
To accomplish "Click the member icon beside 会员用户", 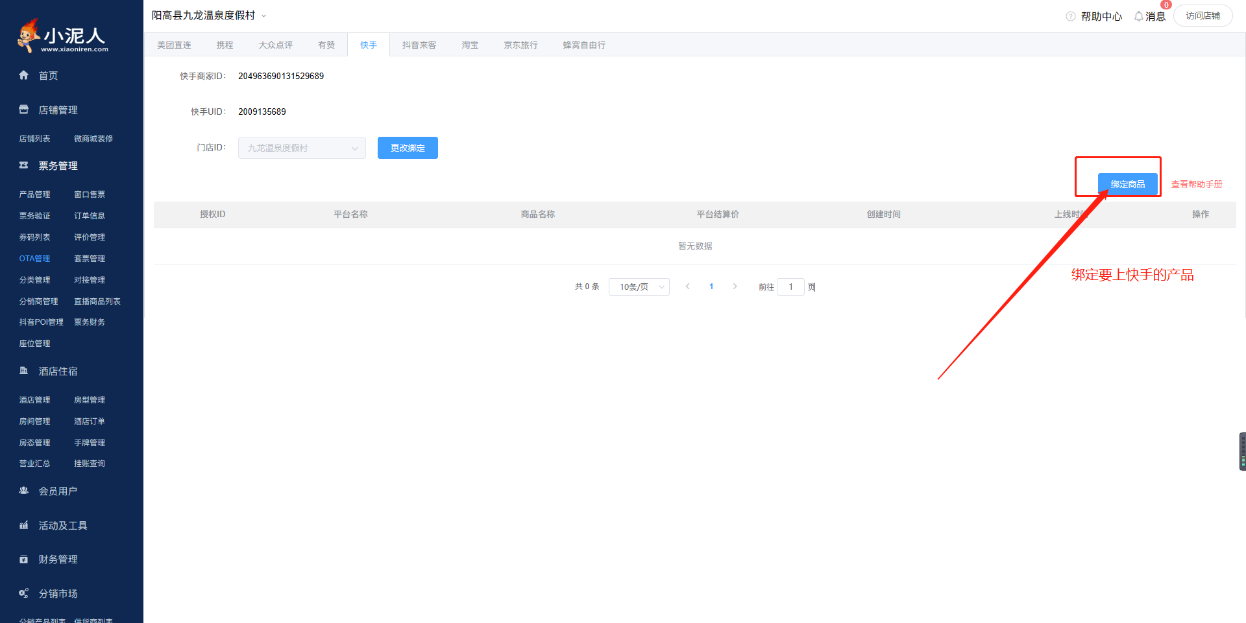I will pyautogui.click(x=24, y=491).
